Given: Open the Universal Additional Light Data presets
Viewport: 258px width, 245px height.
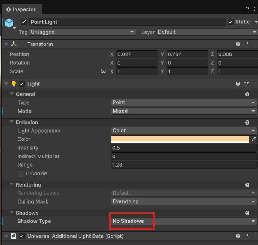Looking at the screenshot, I should pos(246,236).
